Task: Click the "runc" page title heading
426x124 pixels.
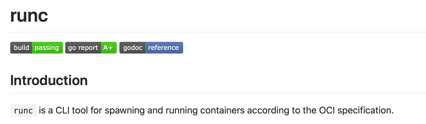Action: pos(29,17)
